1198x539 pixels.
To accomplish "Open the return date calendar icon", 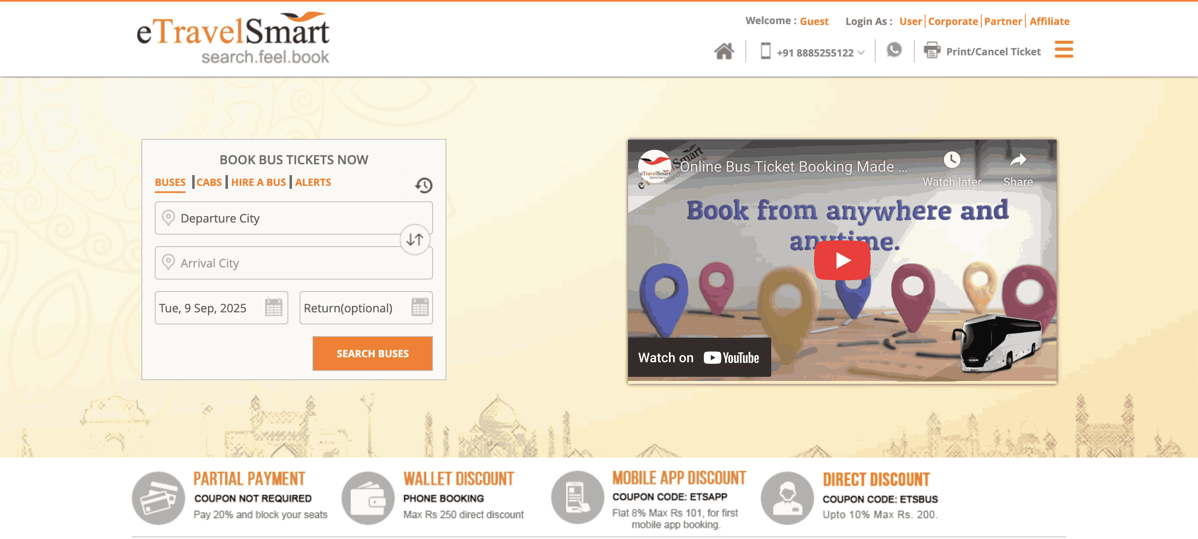I will tap(419, 307).
